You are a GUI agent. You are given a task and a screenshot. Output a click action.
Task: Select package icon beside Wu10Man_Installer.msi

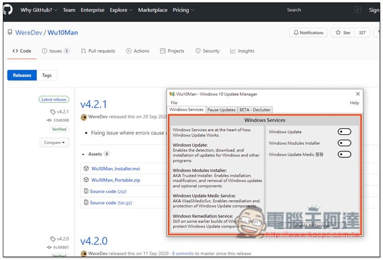coord(86,168)
